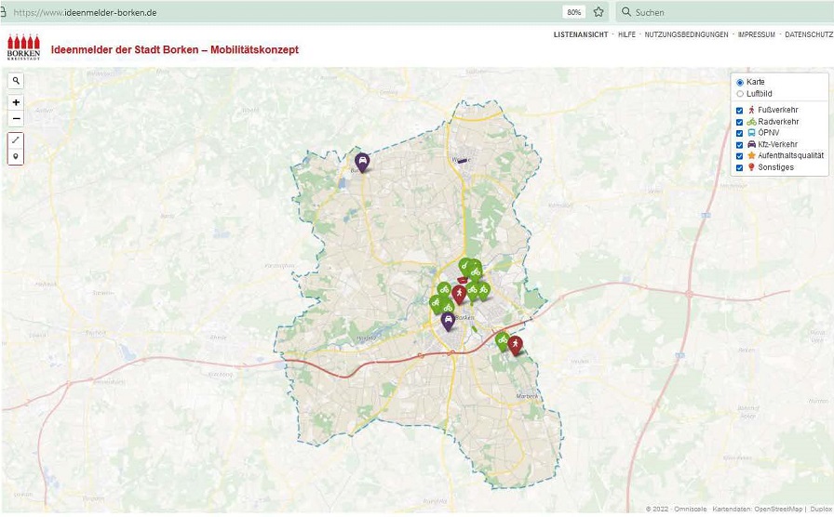Open the Nutzungsbedingungen link
The image size is (834, 517).
click(686, 34)
